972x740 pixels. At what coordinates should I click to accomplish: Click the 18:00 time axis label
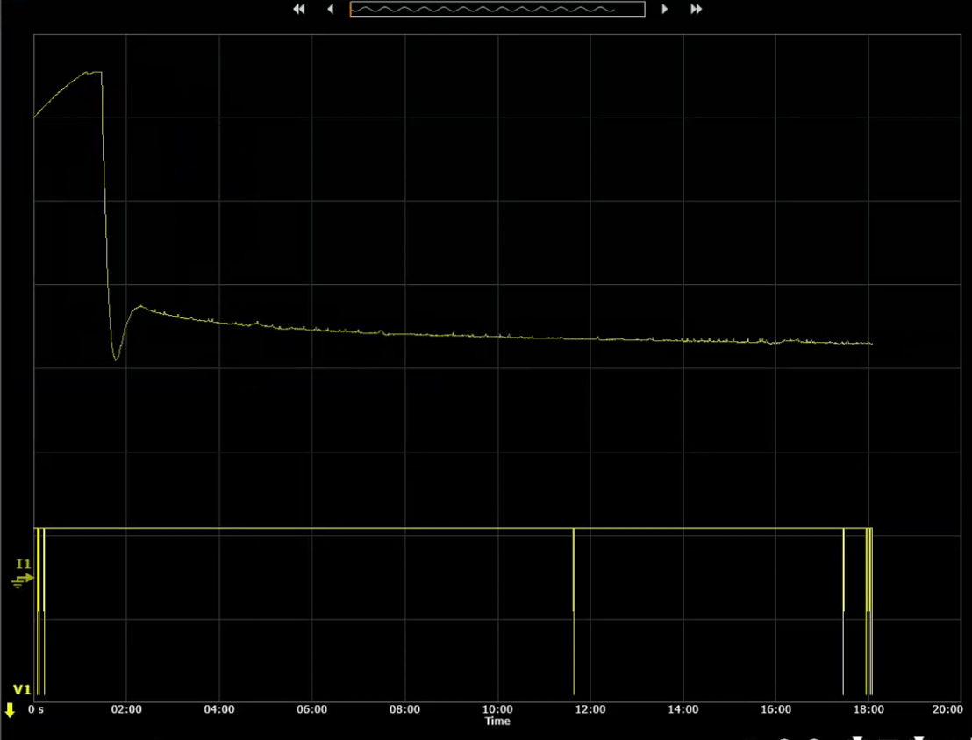click(x=869, y=709)
